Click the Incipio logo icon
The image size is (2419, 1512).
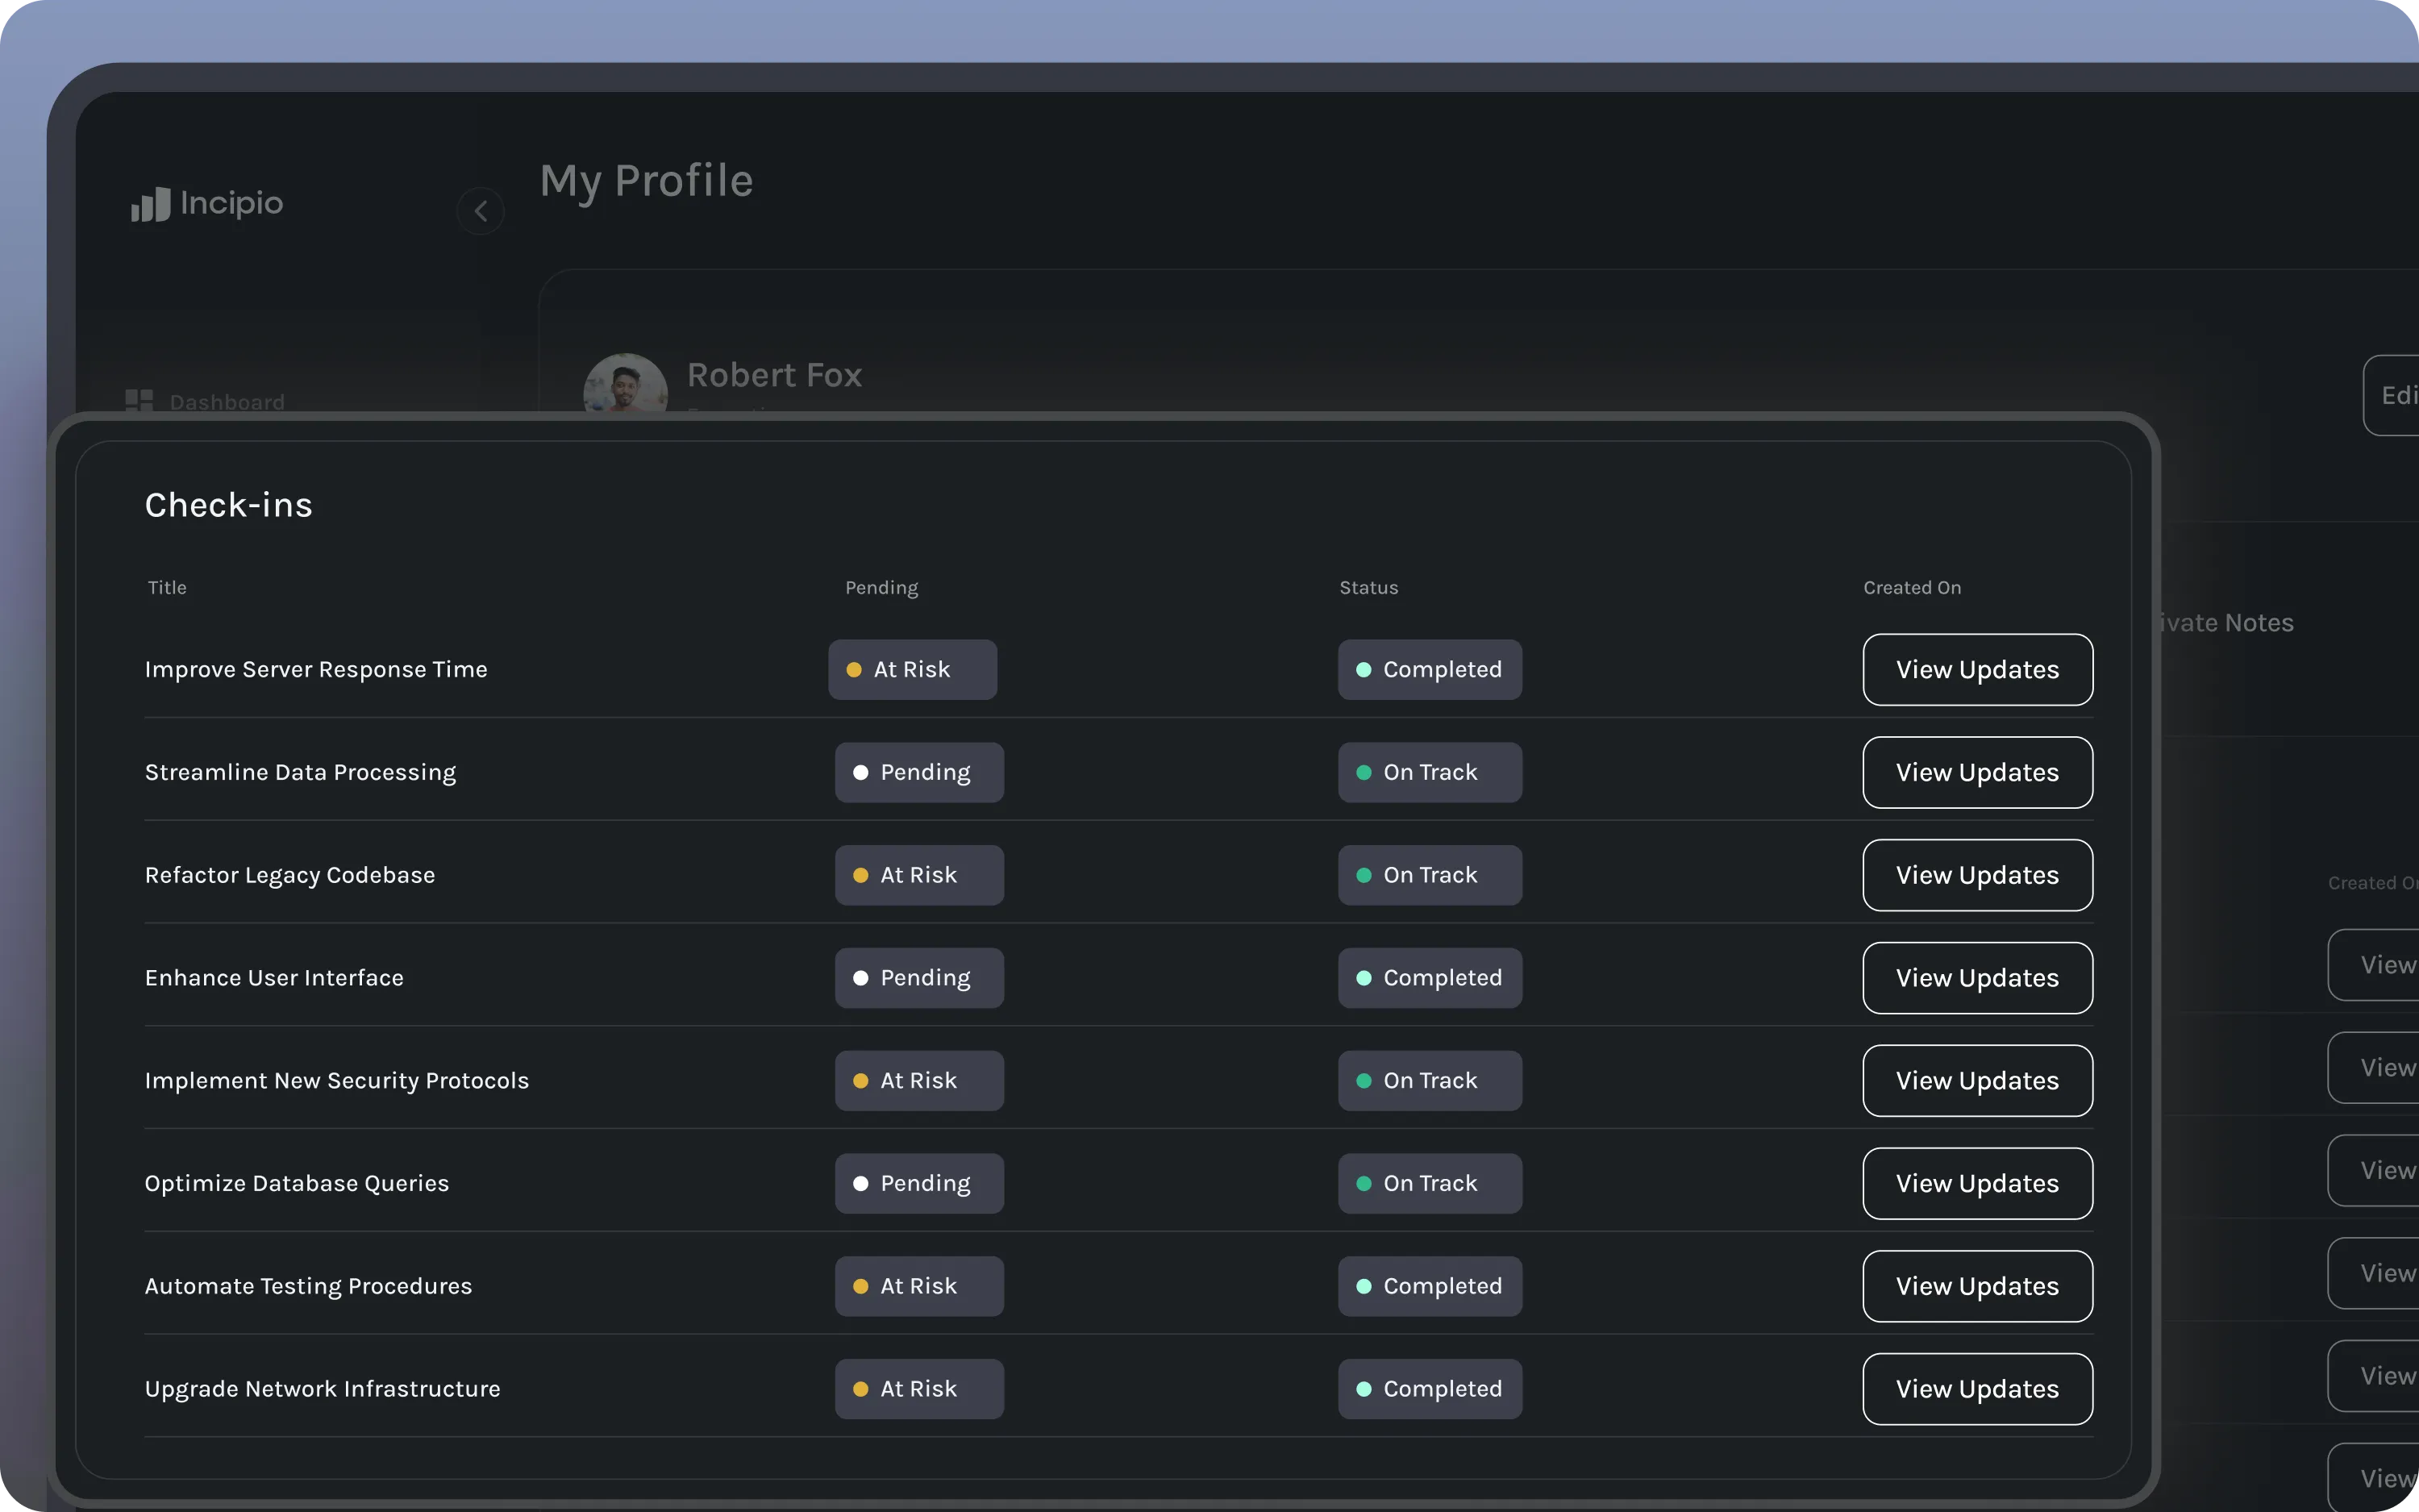coord(151,204)
